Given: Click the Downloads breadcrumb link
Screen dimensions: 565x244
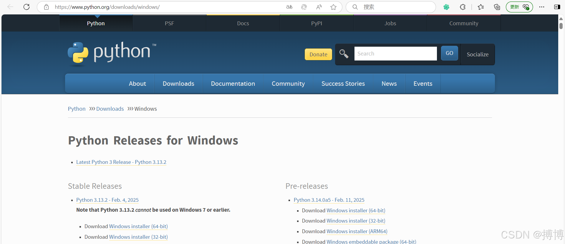Looking at the screenshot, I should pos(110,109).
